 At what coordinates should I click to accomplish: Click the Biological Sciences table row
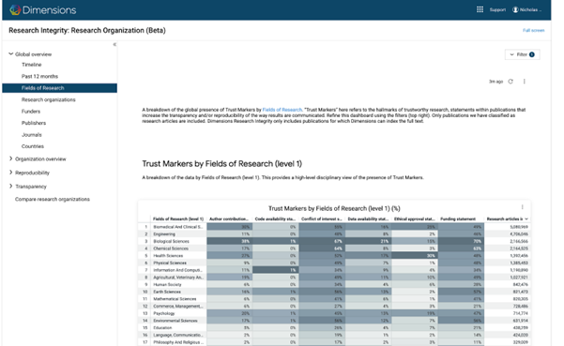[x=334, y=241]
